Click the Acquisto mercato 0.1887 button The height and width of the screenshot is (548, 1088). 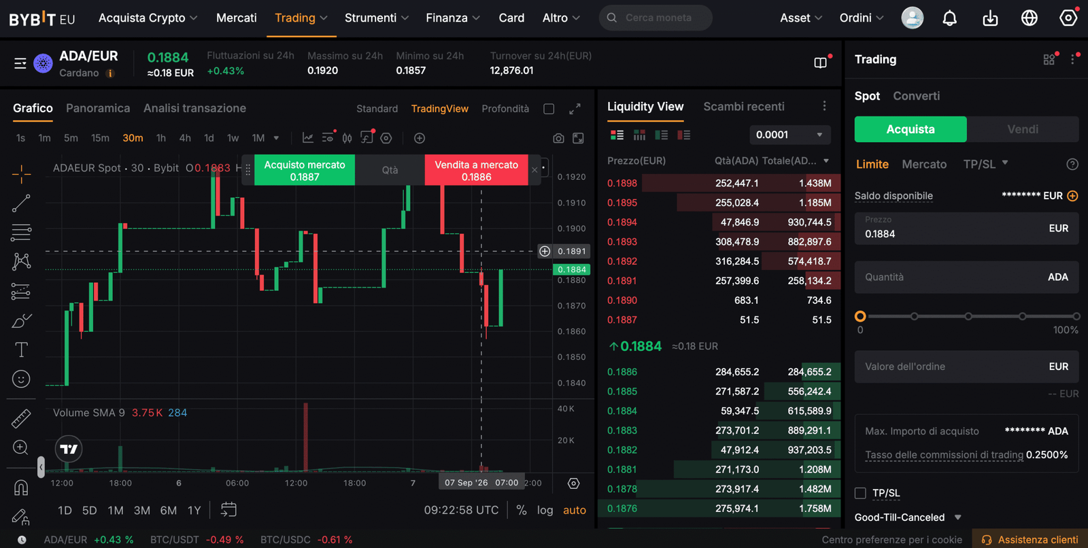(x=305, y=170)
